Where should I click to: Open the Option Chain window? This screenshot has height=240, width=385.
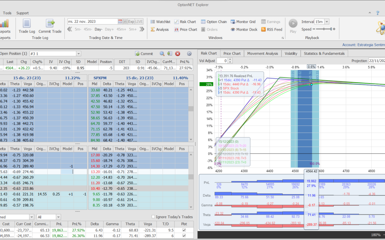click(x=214, y=22)
